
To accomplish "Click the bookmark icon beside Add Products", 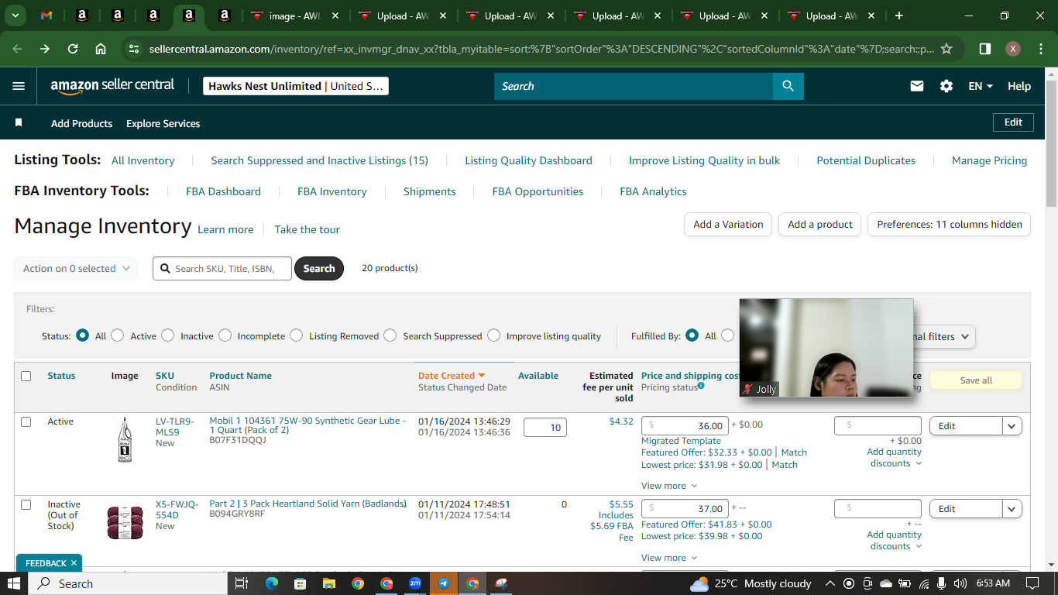I will click(19, 123).
